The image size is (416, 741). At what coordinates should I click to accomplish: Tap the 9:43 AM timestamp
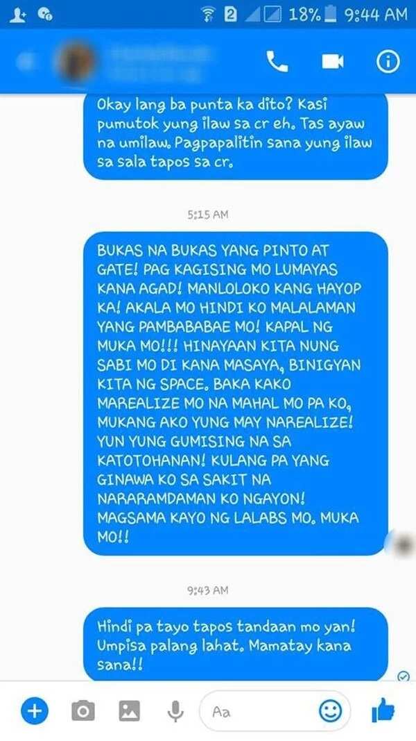[207, 590]
